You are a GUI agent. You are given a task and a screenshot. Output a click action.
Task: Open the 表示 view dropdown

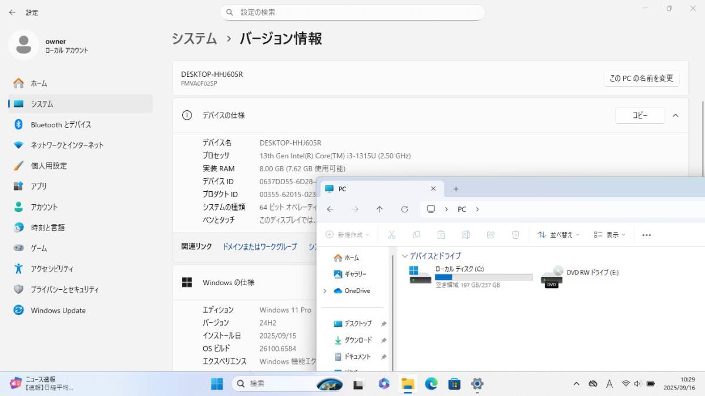pos(609,235)
